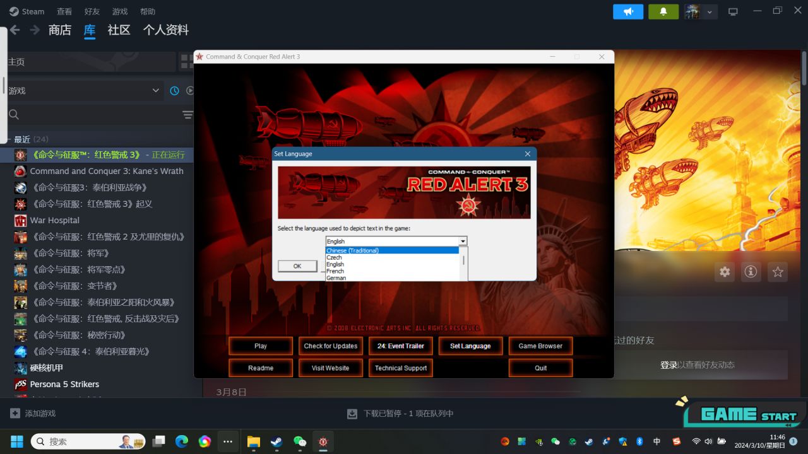Viewport: 808px width, 454px height.
Task: Click the Set Language launcher button
Action: 470,346
